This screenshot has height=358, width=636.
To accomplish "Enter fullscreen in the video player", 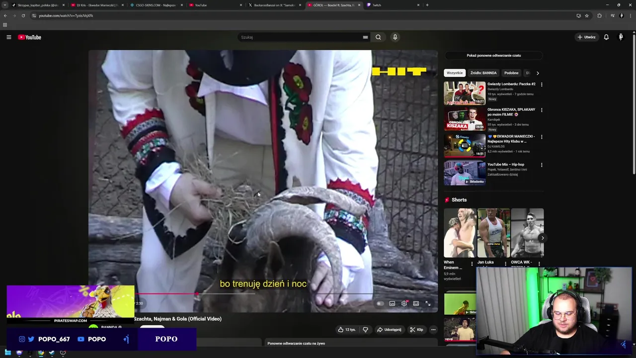I will click(x=428, y=303).
